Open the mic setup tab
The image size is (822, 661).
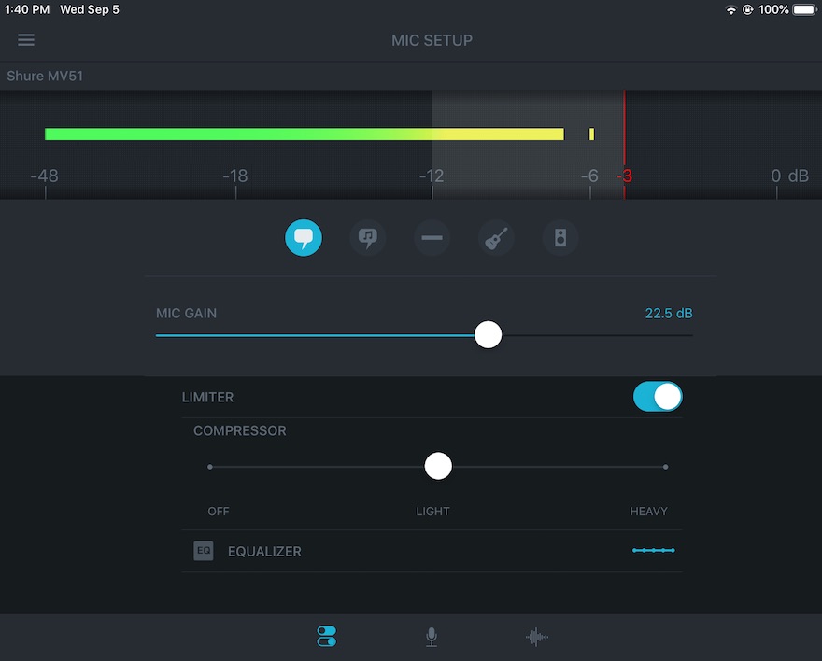point(326,637)
